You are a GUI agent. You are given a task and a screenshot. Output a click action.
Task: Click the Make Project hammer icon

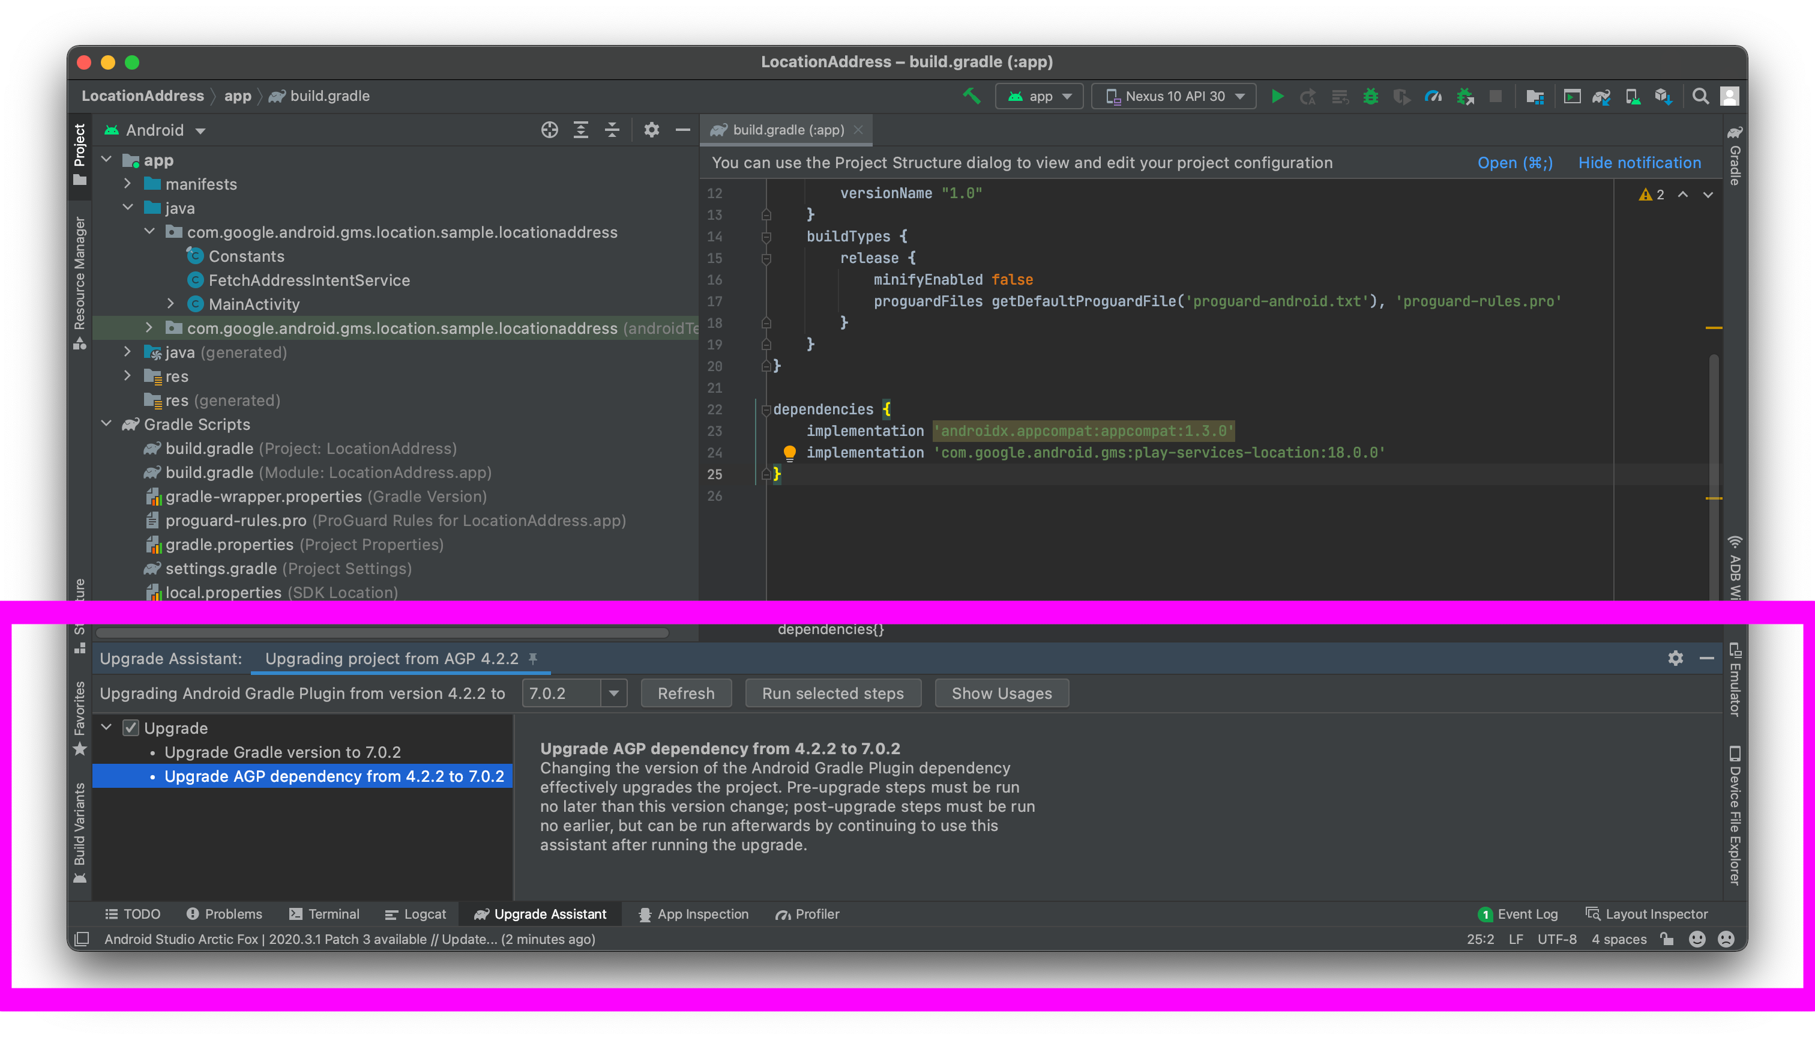[x=972, y=95]
